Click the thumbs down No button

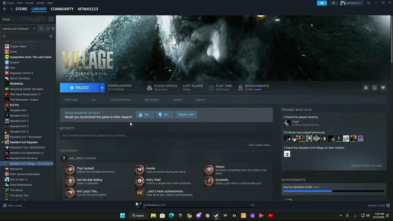(164, 114)
